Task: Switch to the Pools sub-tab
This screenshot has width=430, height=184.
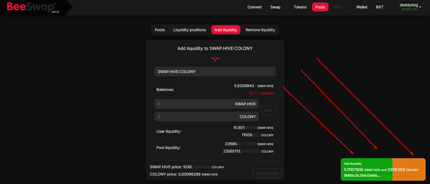Action: click(x=160, y=30)
